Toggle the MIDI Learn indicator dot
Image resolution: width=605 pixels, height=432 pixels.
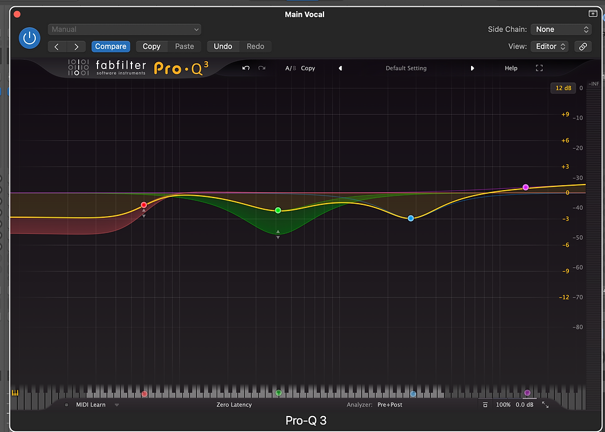[67, 405]
